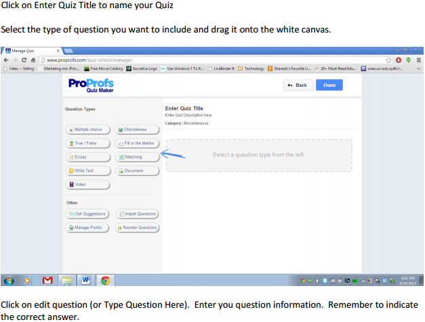Image resolution: width=425 pixels, height=322 pixels.
Task: Open Socrative Logo bookmark
Action: click(142, 69)
